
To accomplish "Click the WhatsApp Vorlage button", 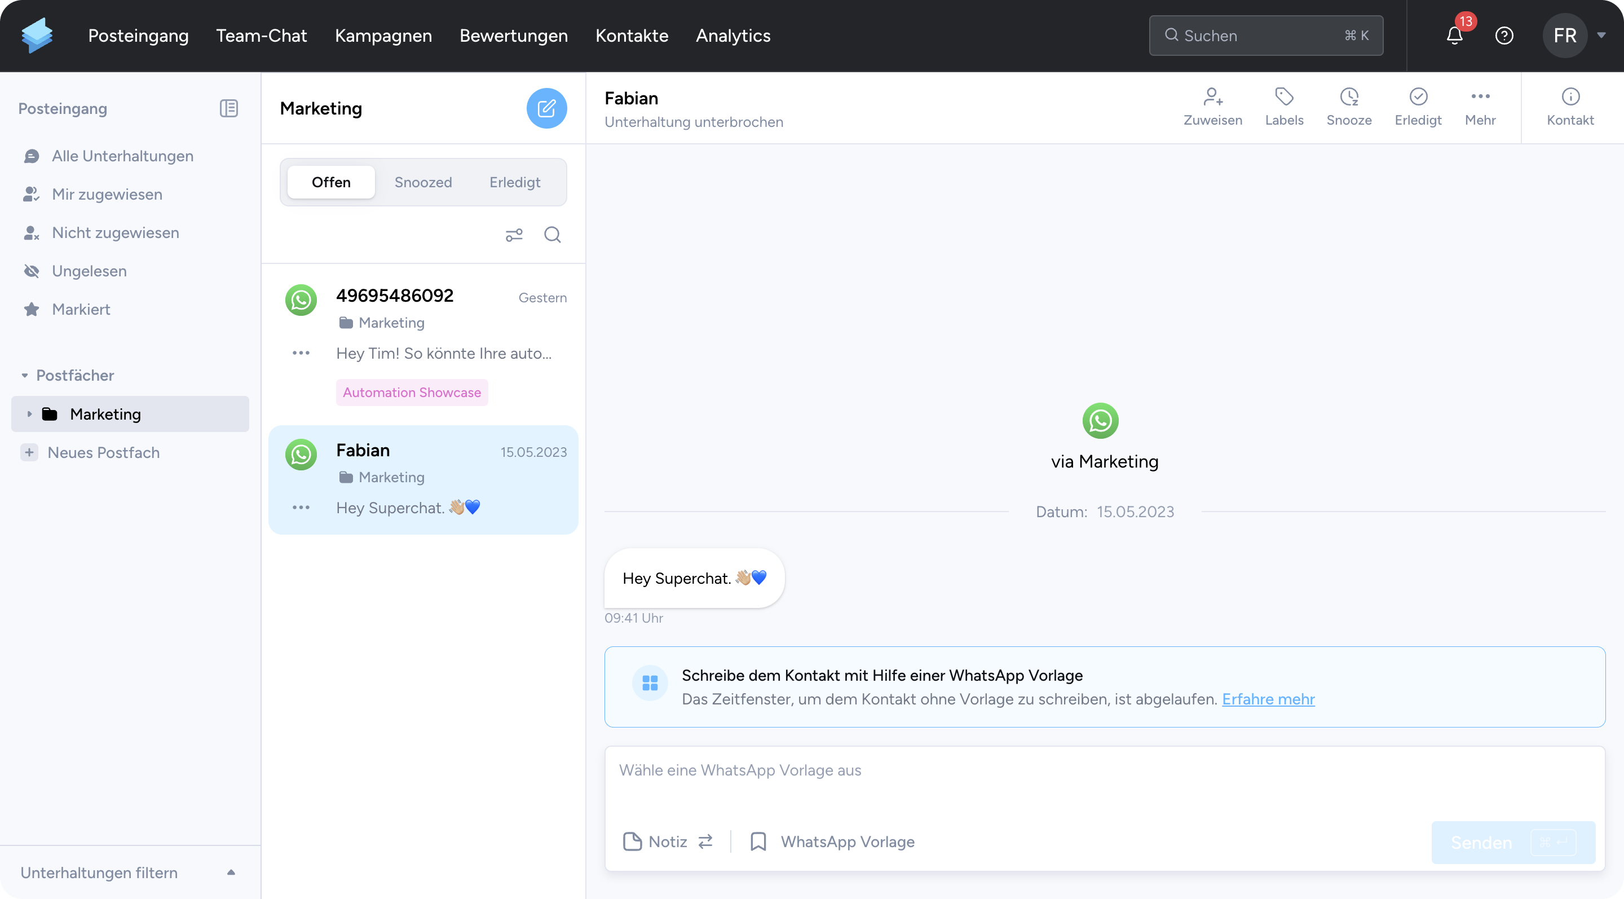I will (832, 841).
